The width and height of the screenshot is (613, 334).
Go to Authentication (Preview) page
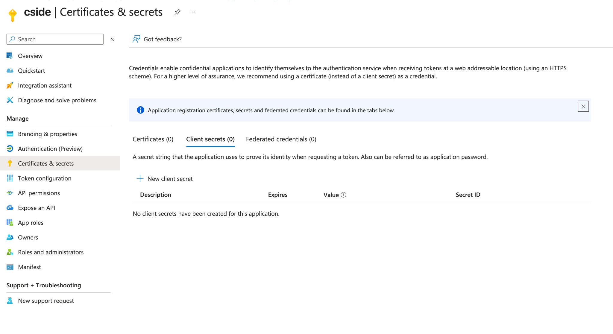pos(50,149)
